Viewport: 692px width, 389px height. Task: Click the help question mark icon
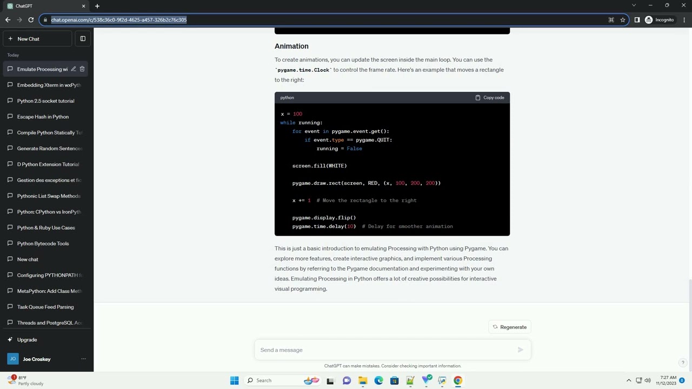click(683, 363)
